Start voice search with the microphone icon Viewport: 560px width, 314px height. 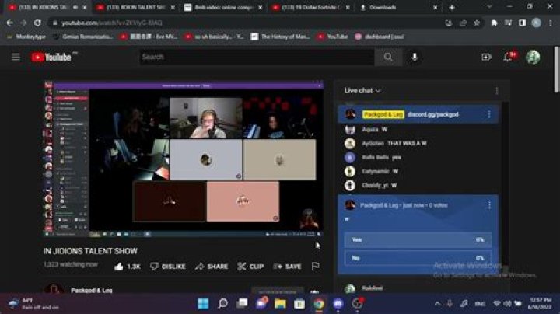point(415,57)
